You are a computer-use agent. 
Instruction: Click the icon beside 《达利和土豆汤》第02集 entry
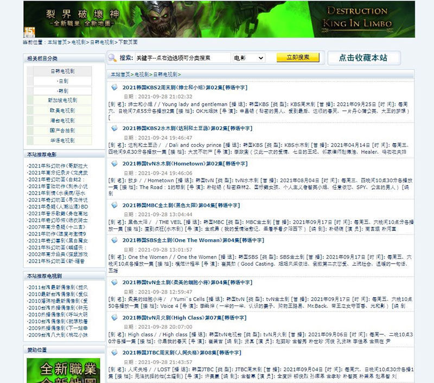tap(115, 128)
